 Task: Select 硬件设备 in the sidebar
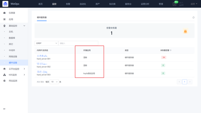tap(13, 63)
